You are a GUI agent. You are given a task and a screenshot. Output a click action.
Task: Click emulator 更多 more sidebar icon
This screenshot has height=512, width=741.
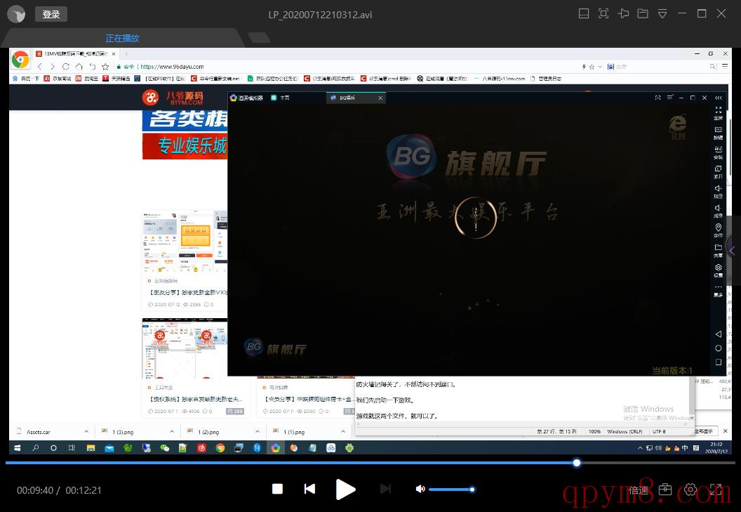[x=719, y=290]
